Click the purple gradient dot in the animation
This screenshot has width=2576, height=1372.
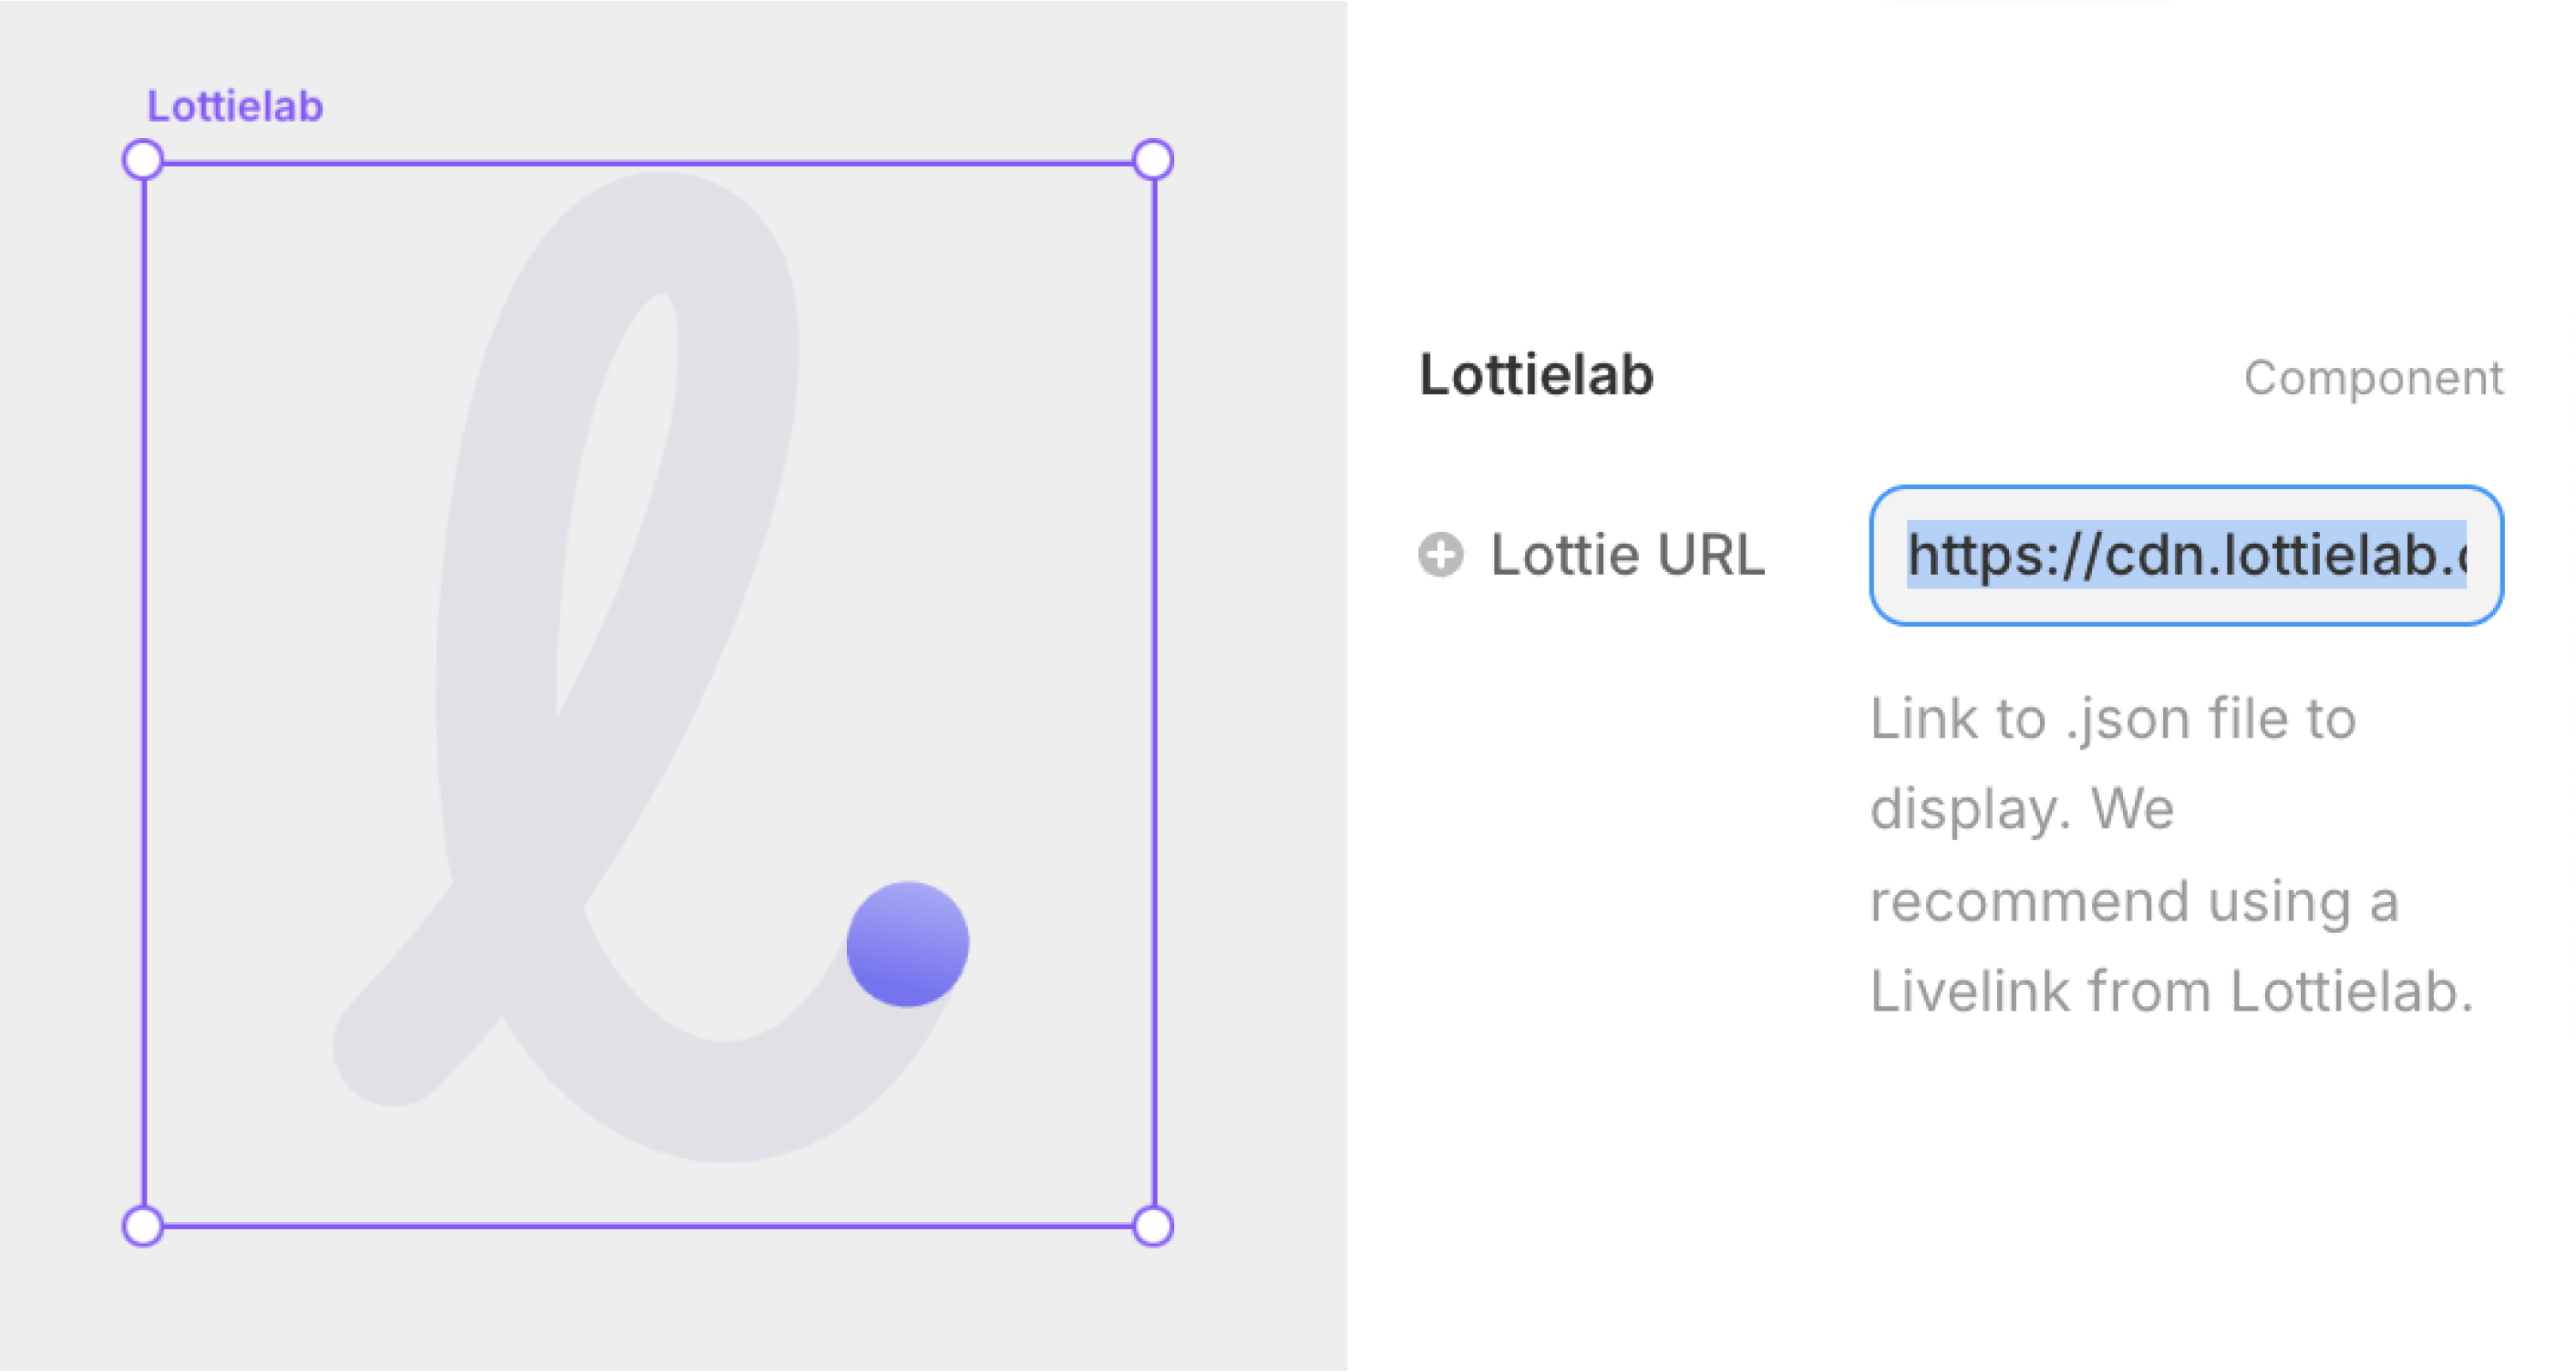point(907,943)
